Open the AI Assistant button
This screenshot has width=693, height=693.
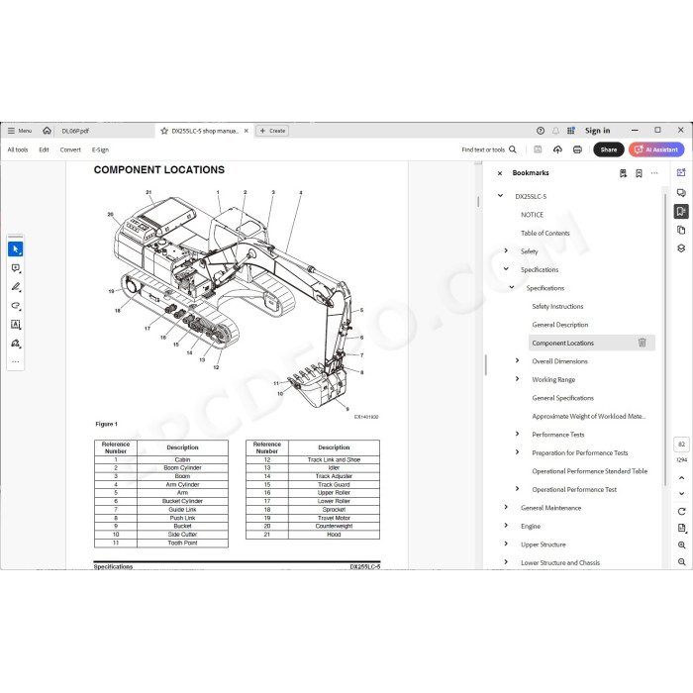tap(656, 149)
